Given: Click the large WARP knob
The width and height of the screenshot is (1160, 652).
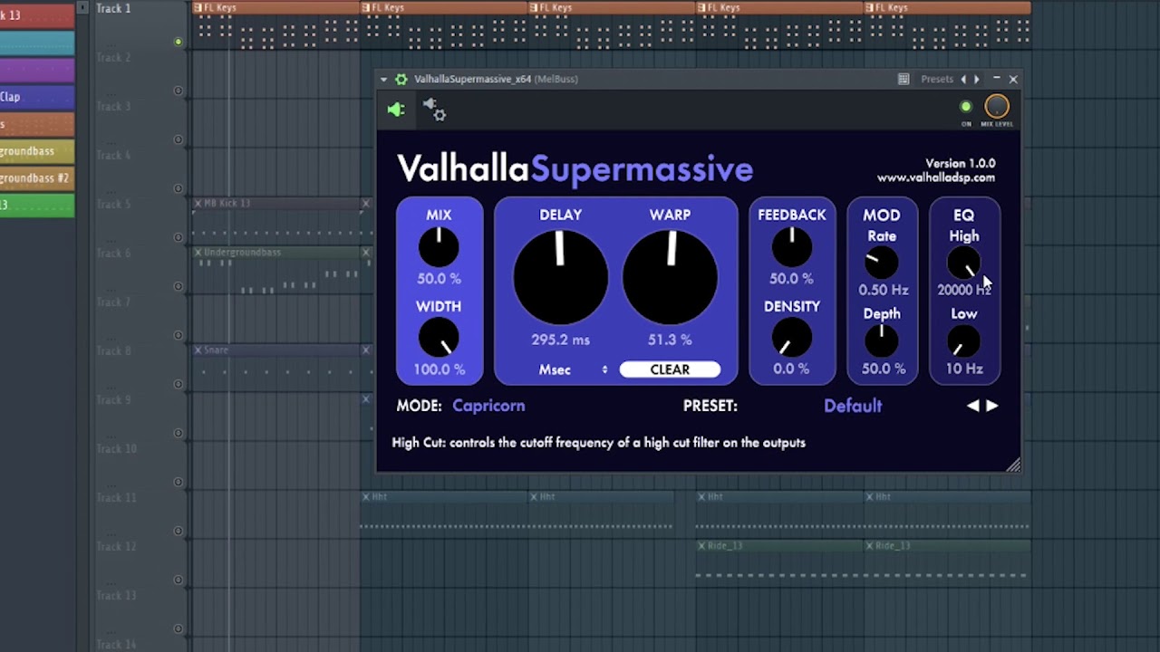Looking at the screenshot, I should pos(670,277).
